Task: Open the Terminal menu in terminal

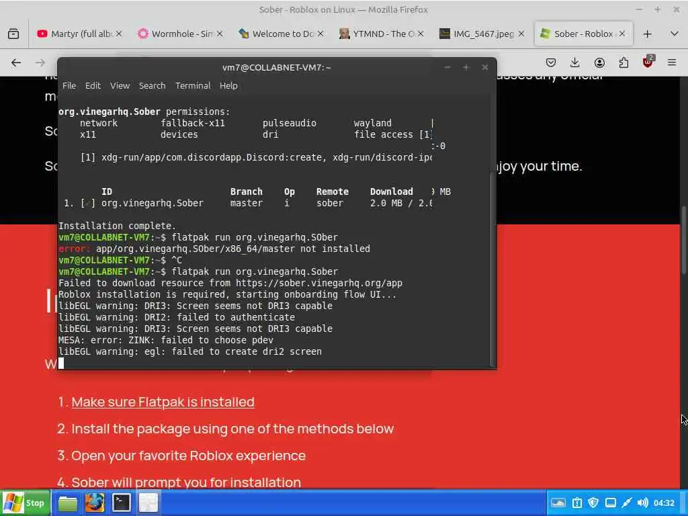Action: (x=193, y=85)
